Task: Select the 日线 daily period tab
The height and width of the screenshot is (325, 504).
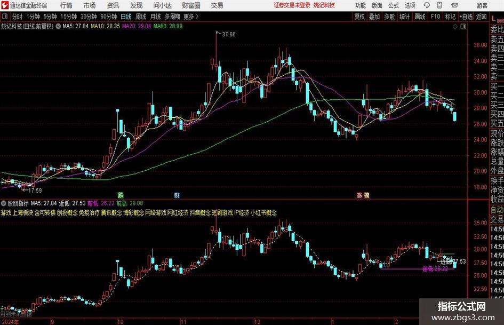Action: coord(126,17)
